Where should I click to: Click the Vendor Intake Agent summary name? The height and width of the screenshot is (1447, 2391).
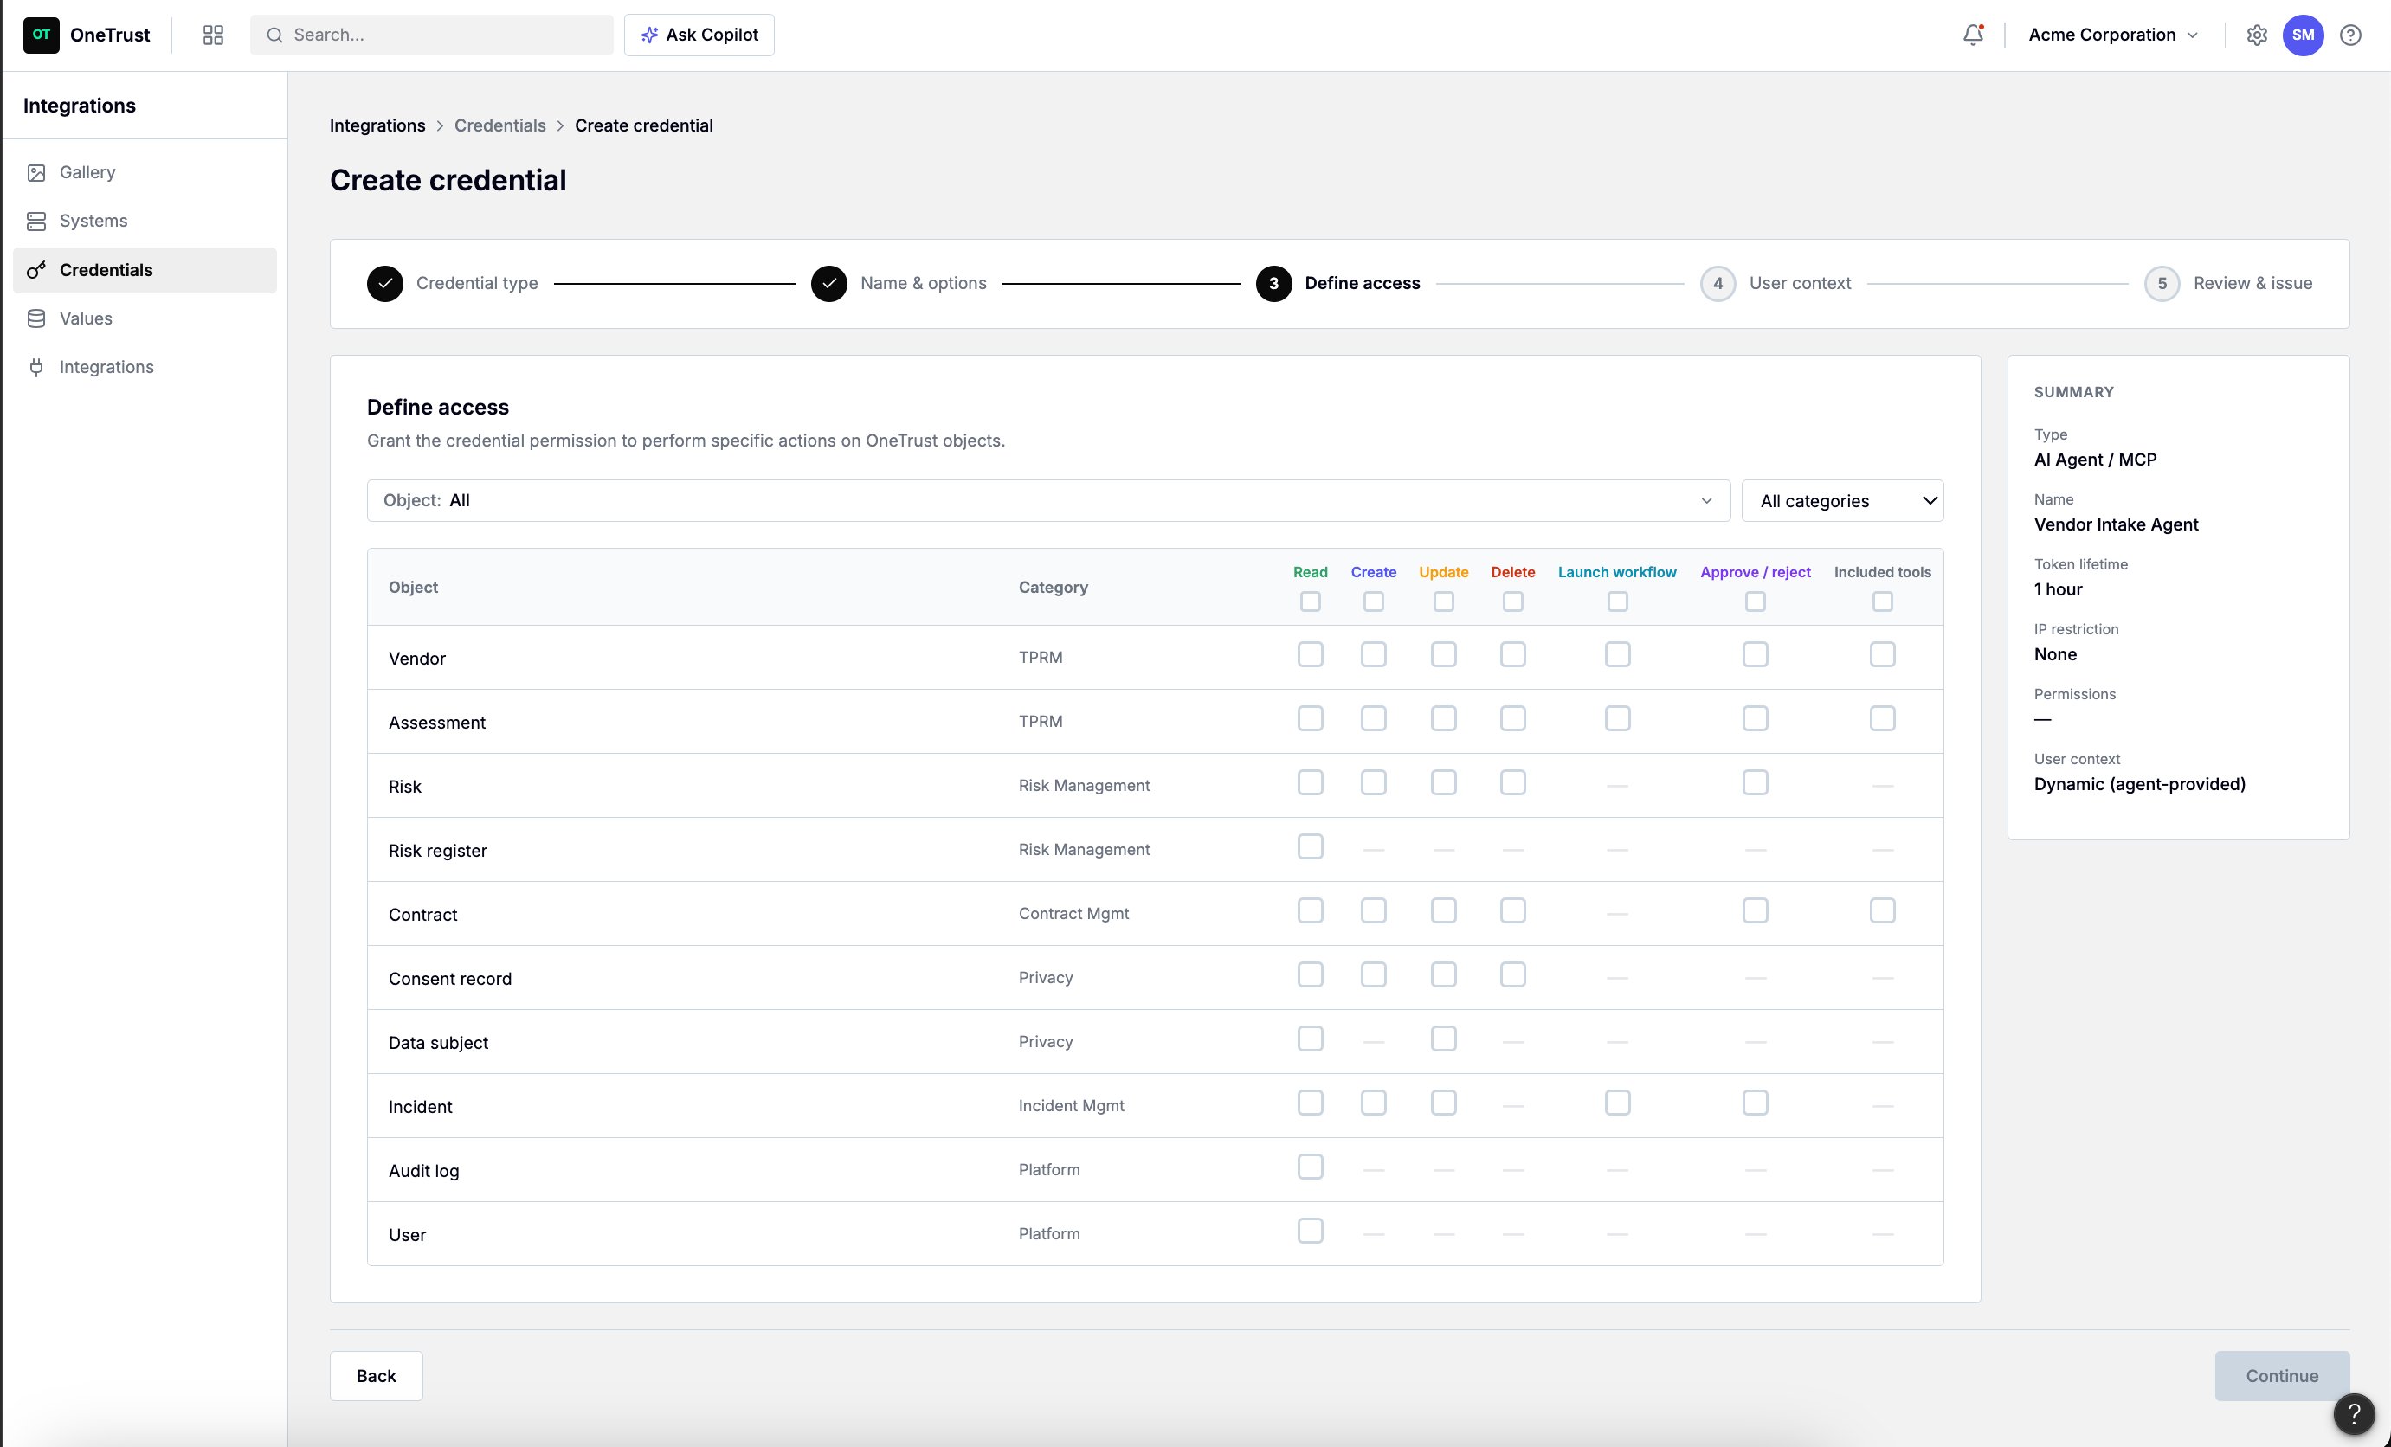point(2117,524)
